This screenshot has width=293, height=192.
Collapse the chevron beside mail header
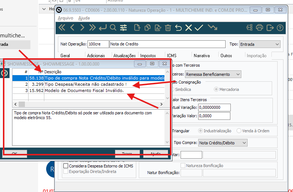point(44,9)
